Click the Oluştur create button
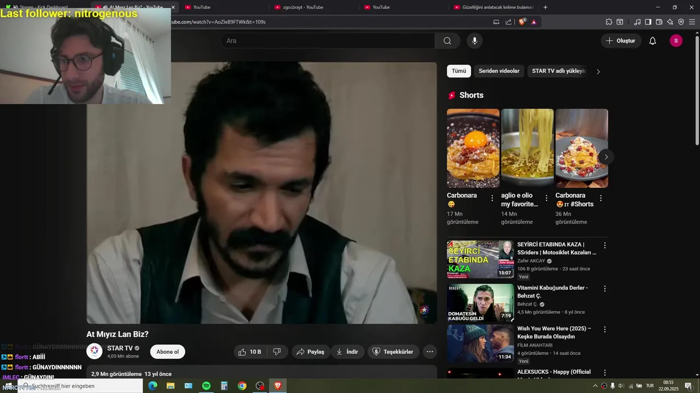The image size is (700, 393). 621,41
